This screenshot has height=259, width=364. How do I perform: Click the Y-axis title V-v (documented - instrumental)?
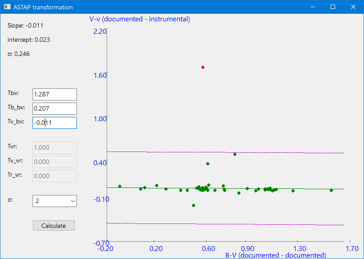[x=140, y=19]
